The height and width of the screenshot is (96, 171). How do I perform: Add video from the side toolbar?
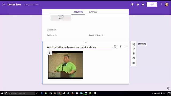tap(134, 58)
